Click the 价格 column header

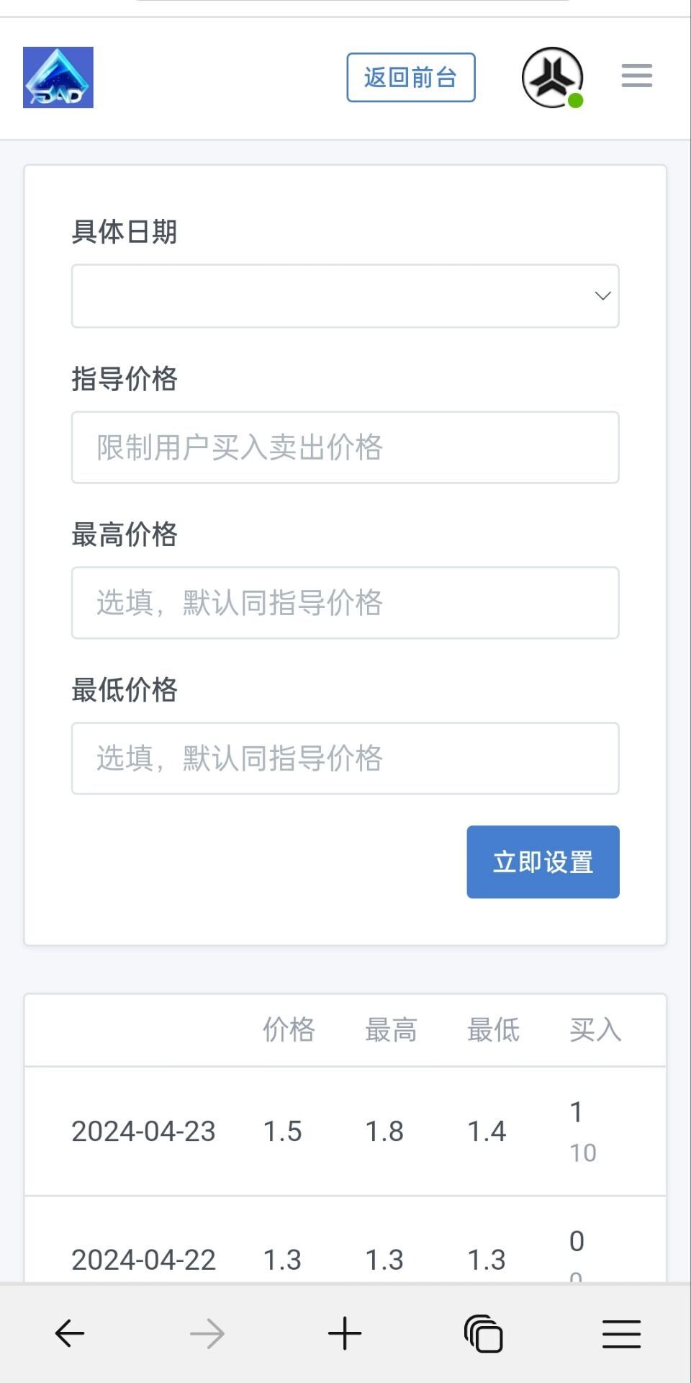tap(289, 1030)
